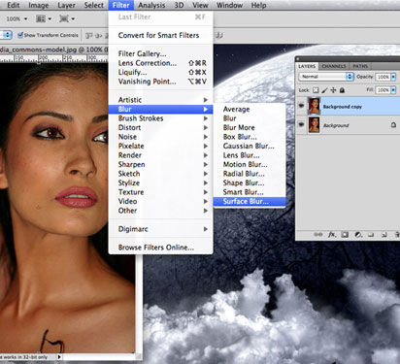Image resolution: width=400 pixels, height=364 pixels.
Task: Open the Layer menu
Action: 67,5
